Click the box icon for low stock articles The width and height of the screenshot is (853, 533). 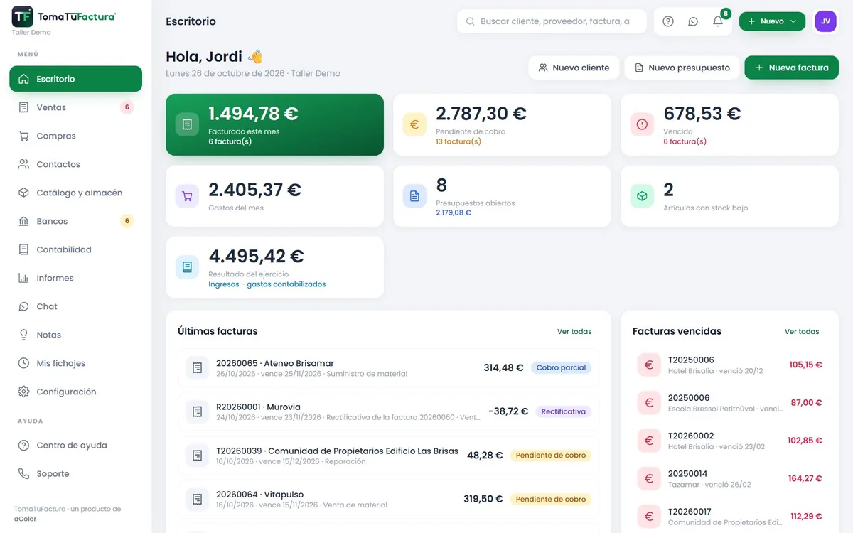pyautogui.click(x=642, y=196)
